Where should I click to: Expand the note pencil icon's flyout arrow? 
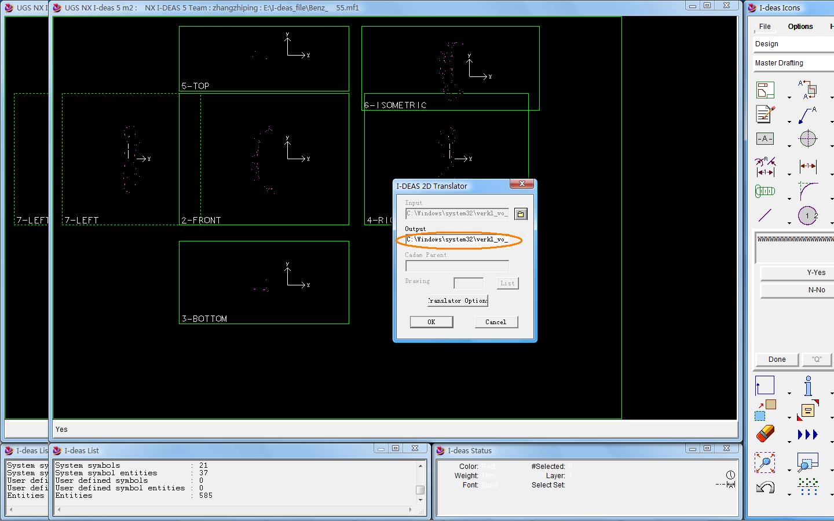coord(789,122)
